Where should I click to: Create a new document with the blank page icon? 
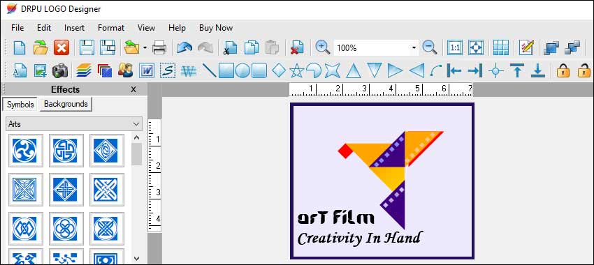[x=20, y=48]
